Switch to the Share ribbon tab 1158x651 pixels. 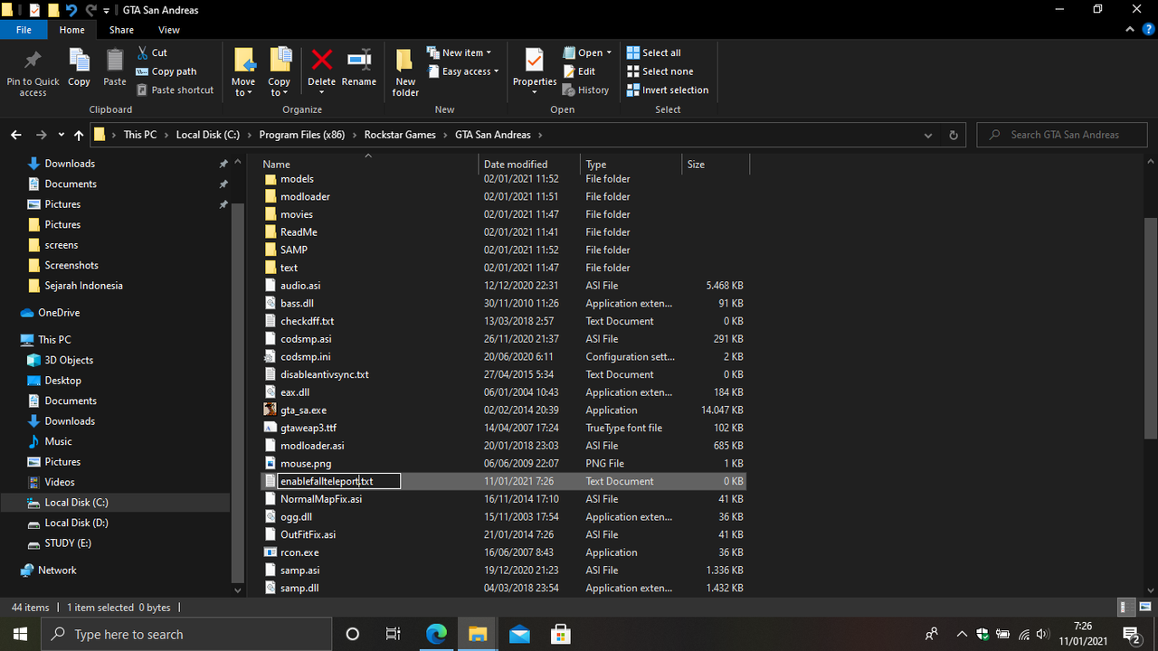tap(121, 30)
